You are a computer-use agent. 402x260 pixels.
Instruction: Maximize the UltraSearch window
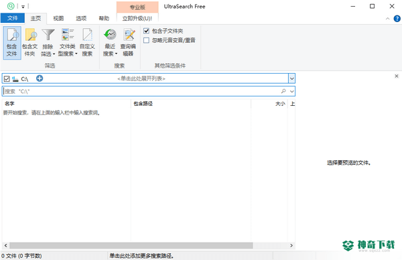tap(373, 7)
